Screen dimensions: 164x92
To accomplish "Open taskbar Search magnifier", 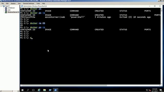I will (28, 90).
